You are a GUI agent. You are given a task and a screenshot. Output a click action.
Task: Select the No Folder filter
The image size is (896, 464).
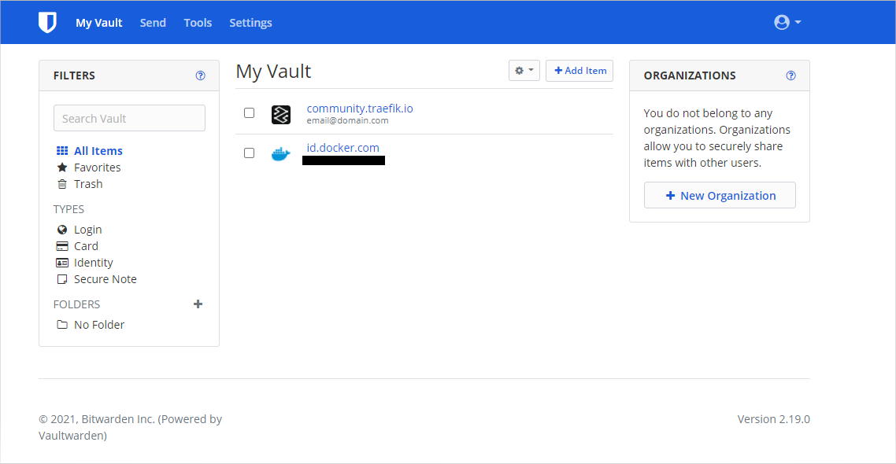pos(91,325)
